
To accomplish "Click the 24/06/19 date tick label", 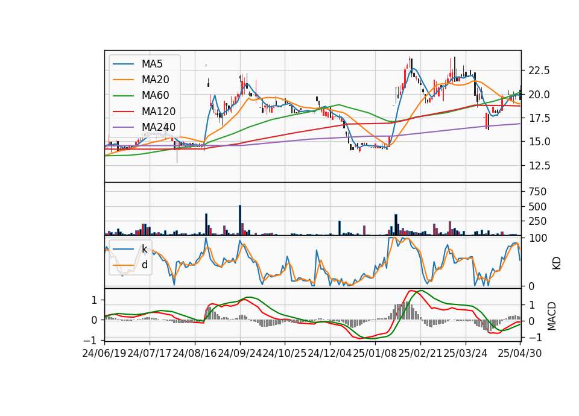I will click(104, 353).
